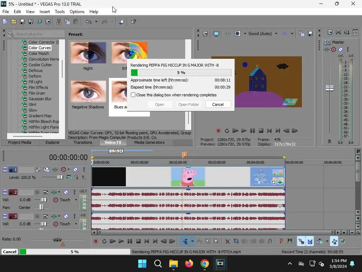The image size is (362, 272).
Task: Click the Insert Marker icon
Action: (281, 242)
